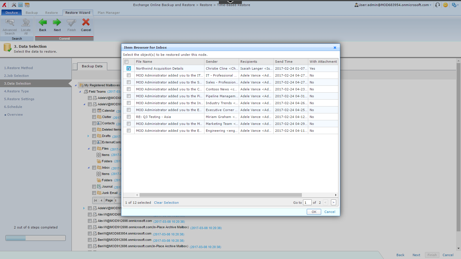Viewport: 461px width, 259px height.
Task: Sort by Sender column header
Action: pyautogui.click(x=221, y=62)
